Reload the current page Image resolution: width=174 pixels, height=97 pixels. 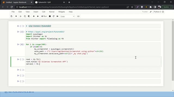tap(12, 7)
